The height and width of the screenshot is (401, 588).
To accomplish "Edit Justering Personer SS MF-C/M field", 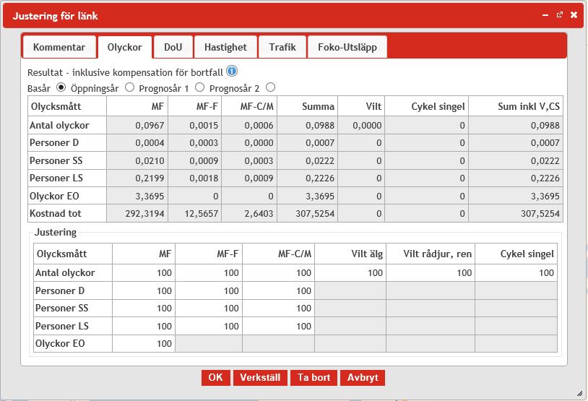I will pyautogui.click(x=278, y=308).
